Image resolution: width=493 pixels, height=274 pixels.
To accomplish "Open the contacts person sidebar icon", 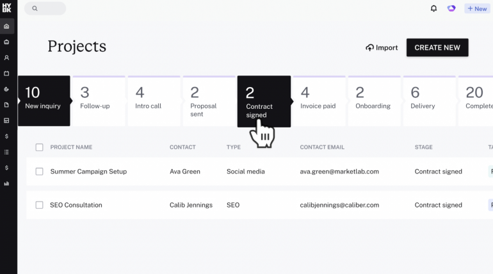I will coord(6,58).
